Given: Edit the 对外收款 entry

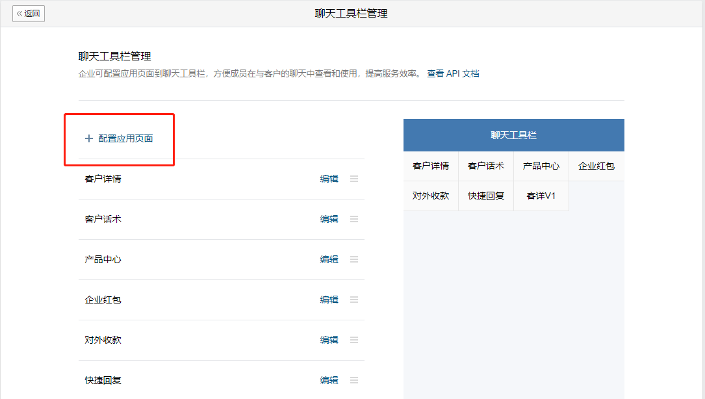Looking at the screenshot, I should pos(329,340).
